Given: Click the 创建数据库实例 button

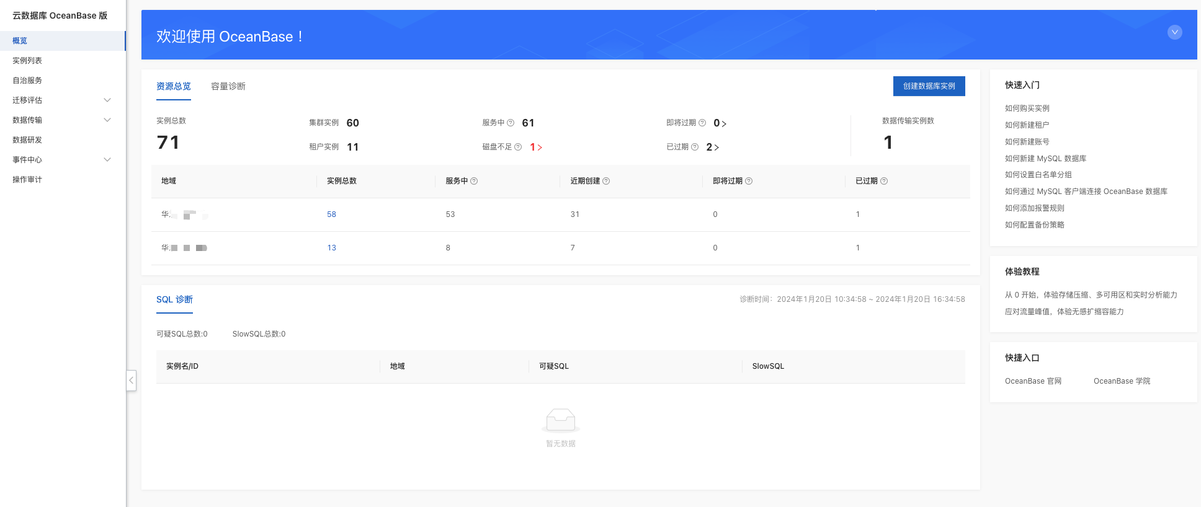Looking at the screenshot, I should (929, 86).
